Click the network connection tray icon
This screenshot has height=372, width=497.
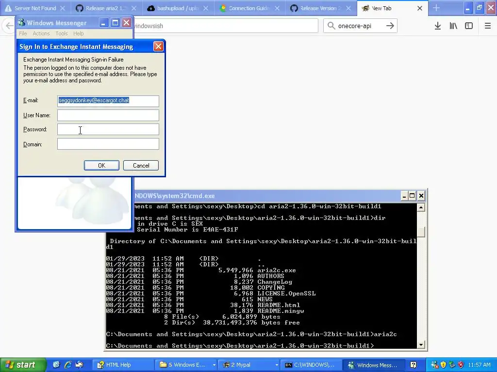452,365
